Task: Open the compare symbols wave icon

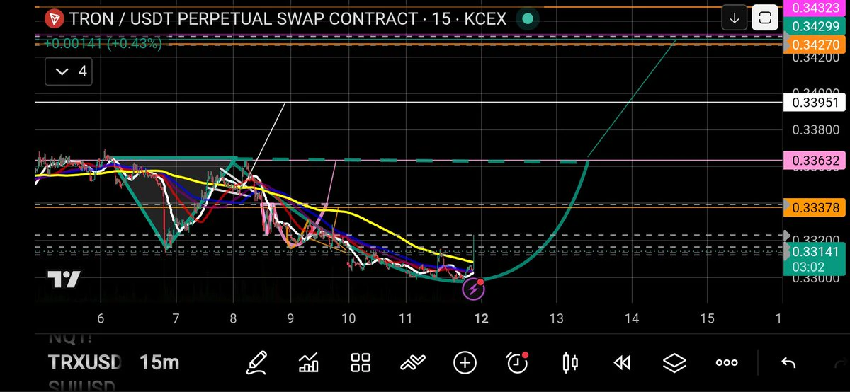Action: 413,363
